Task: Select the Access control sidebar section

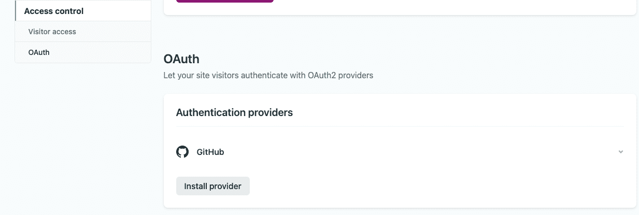Action: [x=54, y=11]
